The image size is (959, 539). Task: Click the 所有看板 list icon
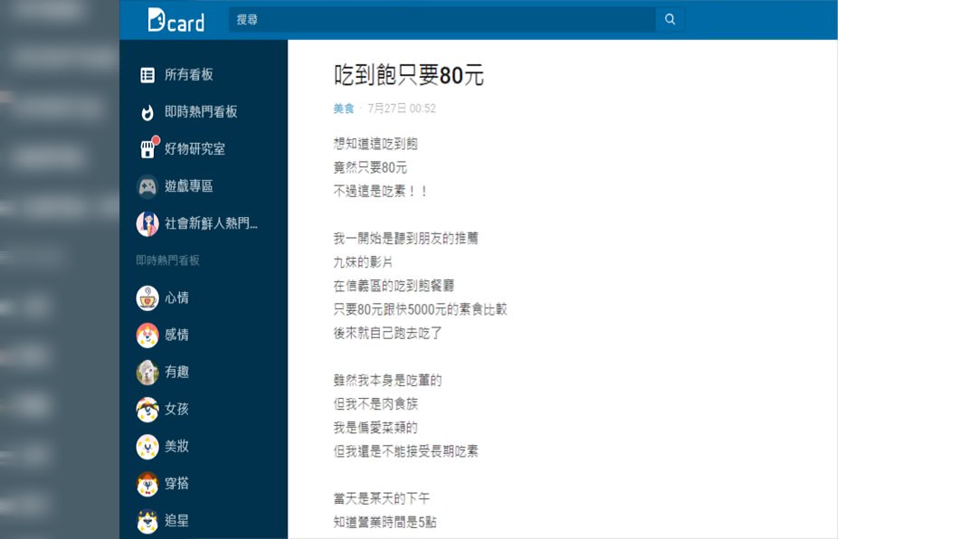click(147, 74)
